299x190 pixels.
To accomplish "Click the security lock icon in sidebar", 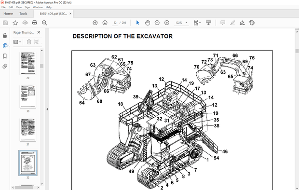I will (5, 35).
